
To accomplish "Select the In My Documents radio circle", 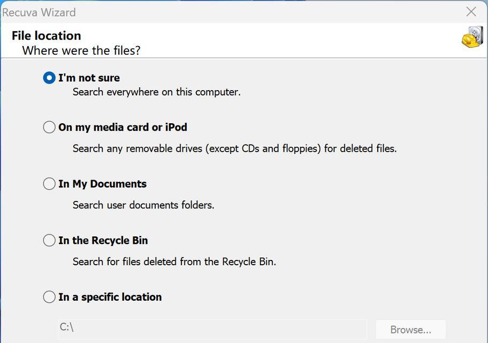I will point(49,184).
